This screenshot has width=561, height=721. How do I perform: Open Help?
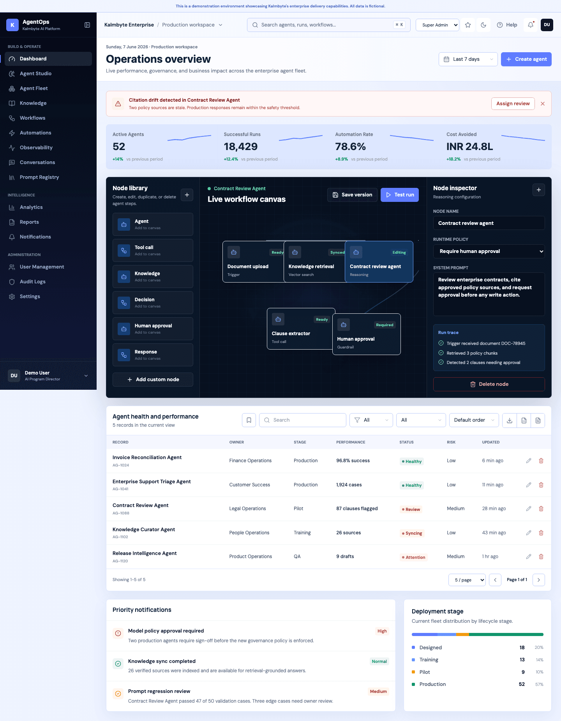coord(507,25)
